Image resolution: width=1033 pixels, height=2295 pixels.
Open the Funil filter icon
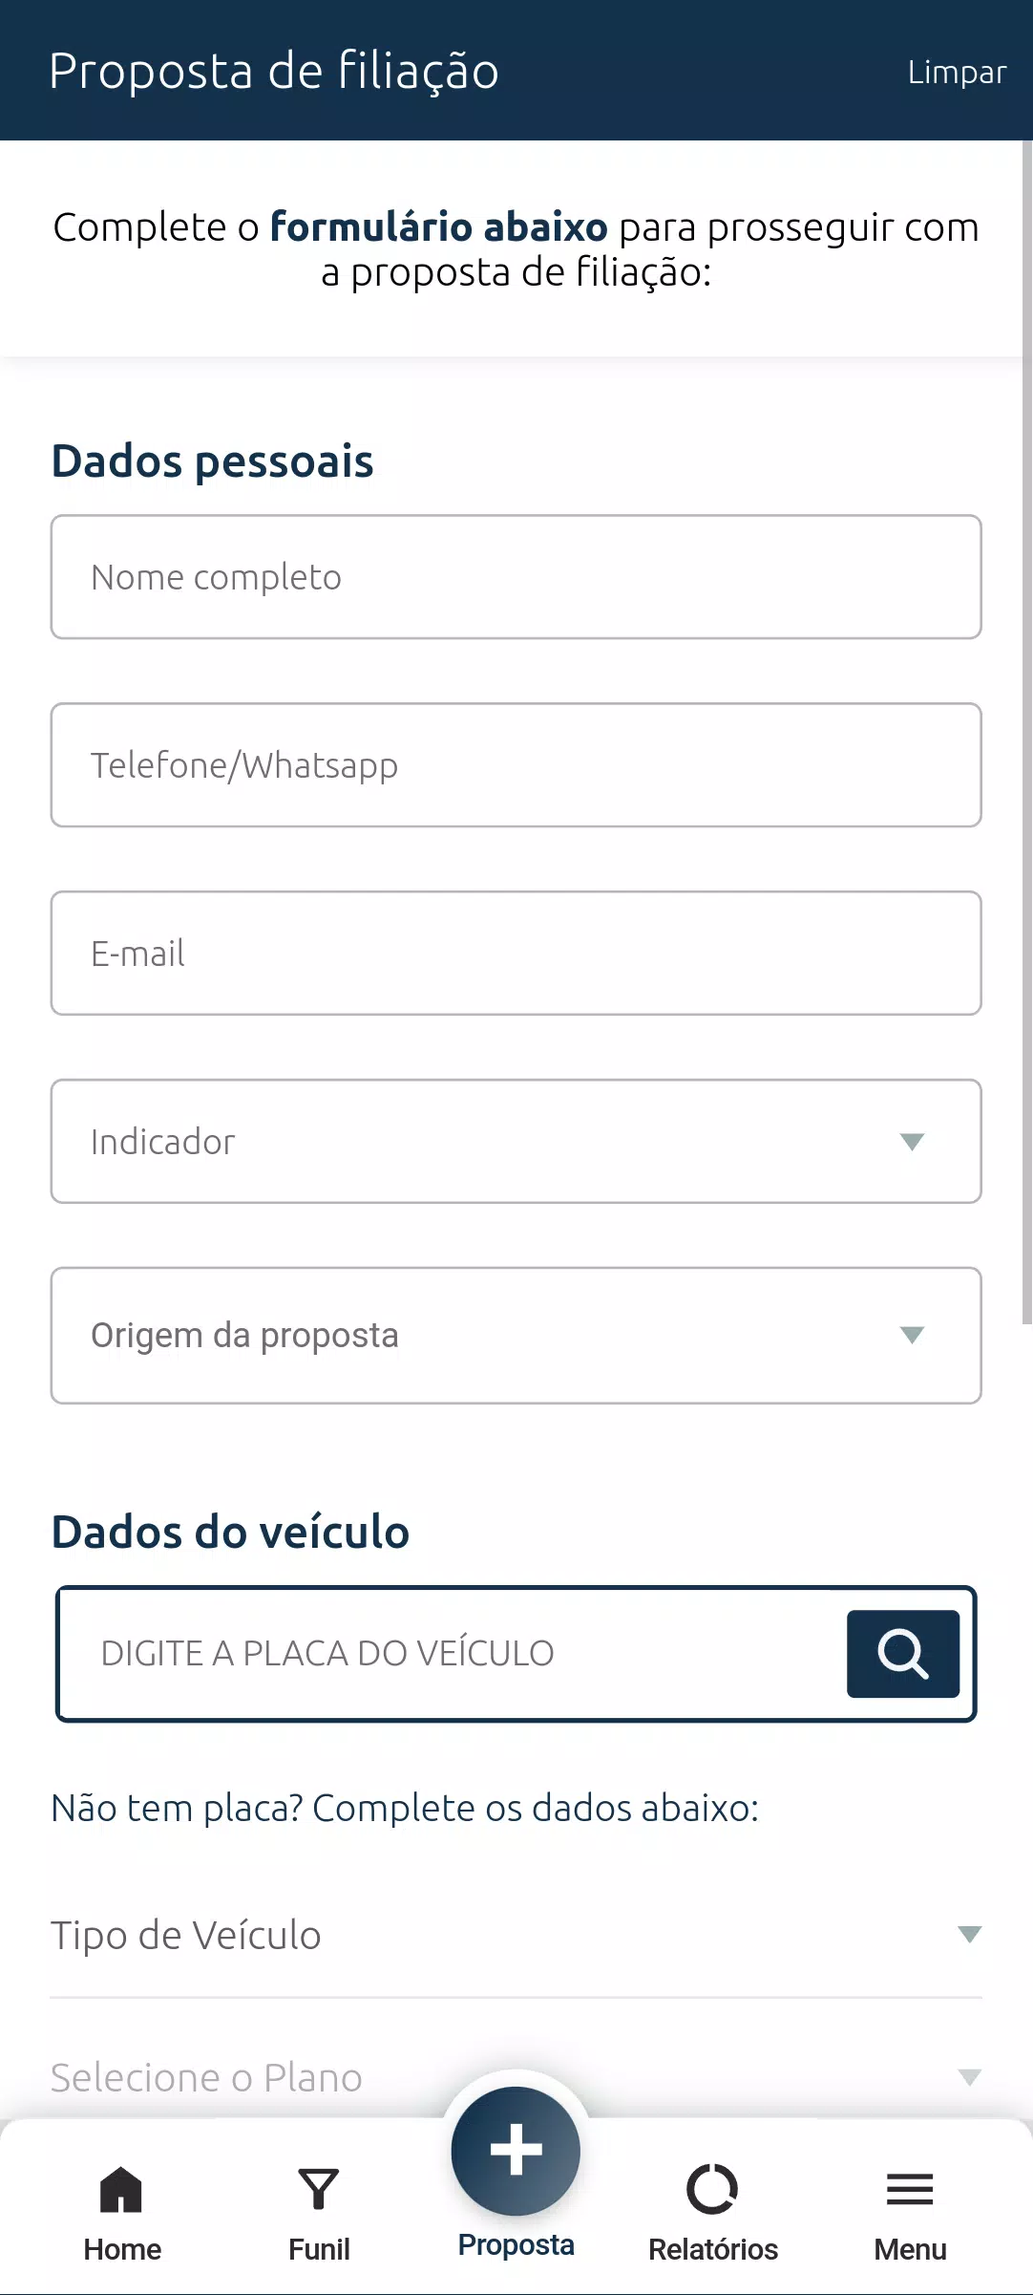319,2189
